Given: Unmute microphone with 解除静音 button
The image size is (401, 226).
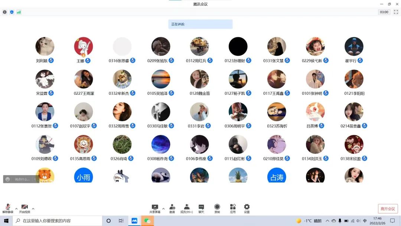Looking at the screenshot, I should coord(8,208).
